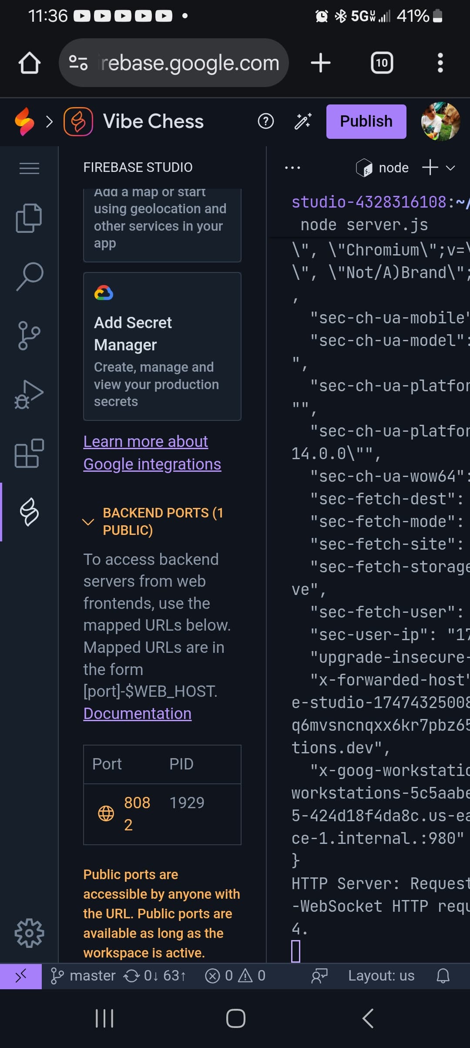
Task: Click Layout: us in status bar
Action: 381,976
